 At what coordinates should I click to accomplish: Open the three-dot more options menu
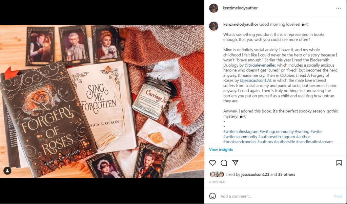(339, 8)
